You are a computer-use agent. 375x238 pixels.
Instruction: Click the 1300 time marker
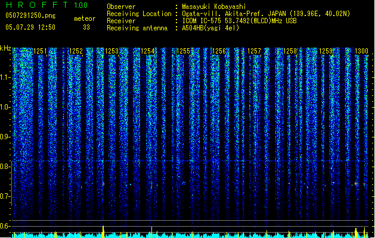[361, 51]
